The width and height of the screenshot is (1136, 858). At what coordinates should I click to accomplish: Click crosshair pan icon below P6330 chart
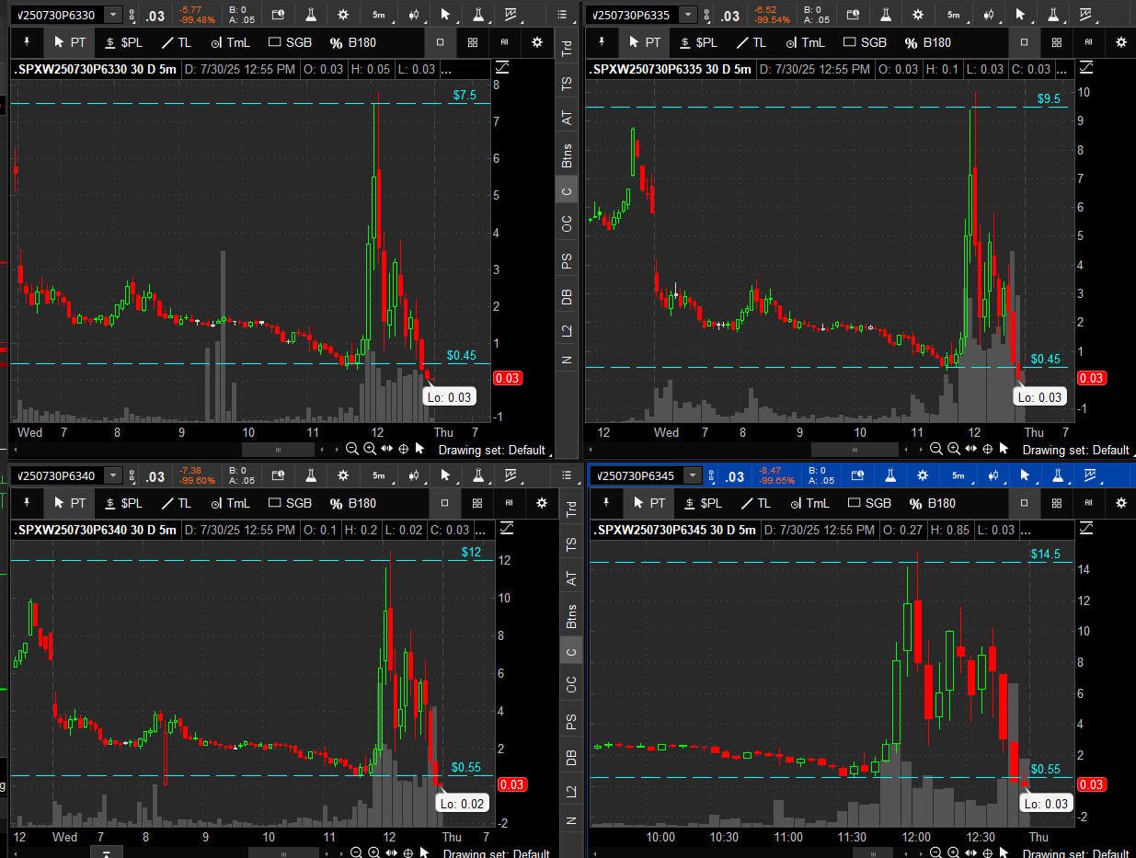tap(404, 449)
